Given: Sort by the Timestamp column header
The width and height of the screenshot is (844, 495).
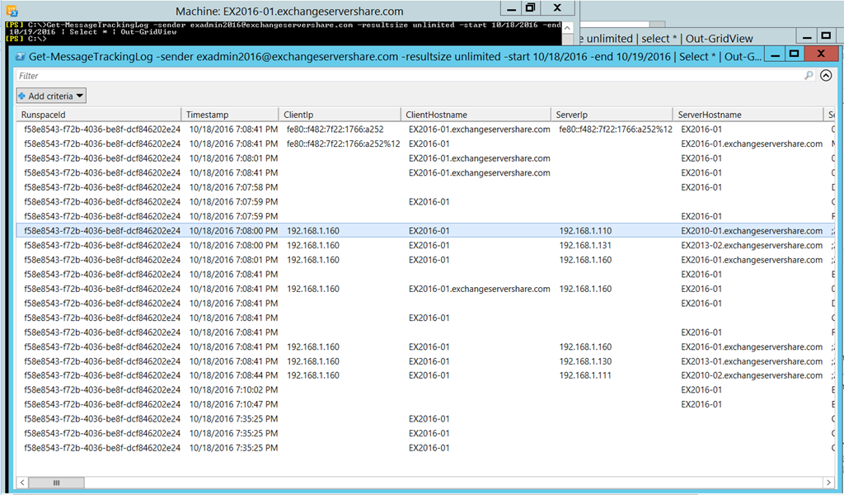Looking at the screenshot, I should [x=230, y=114].
